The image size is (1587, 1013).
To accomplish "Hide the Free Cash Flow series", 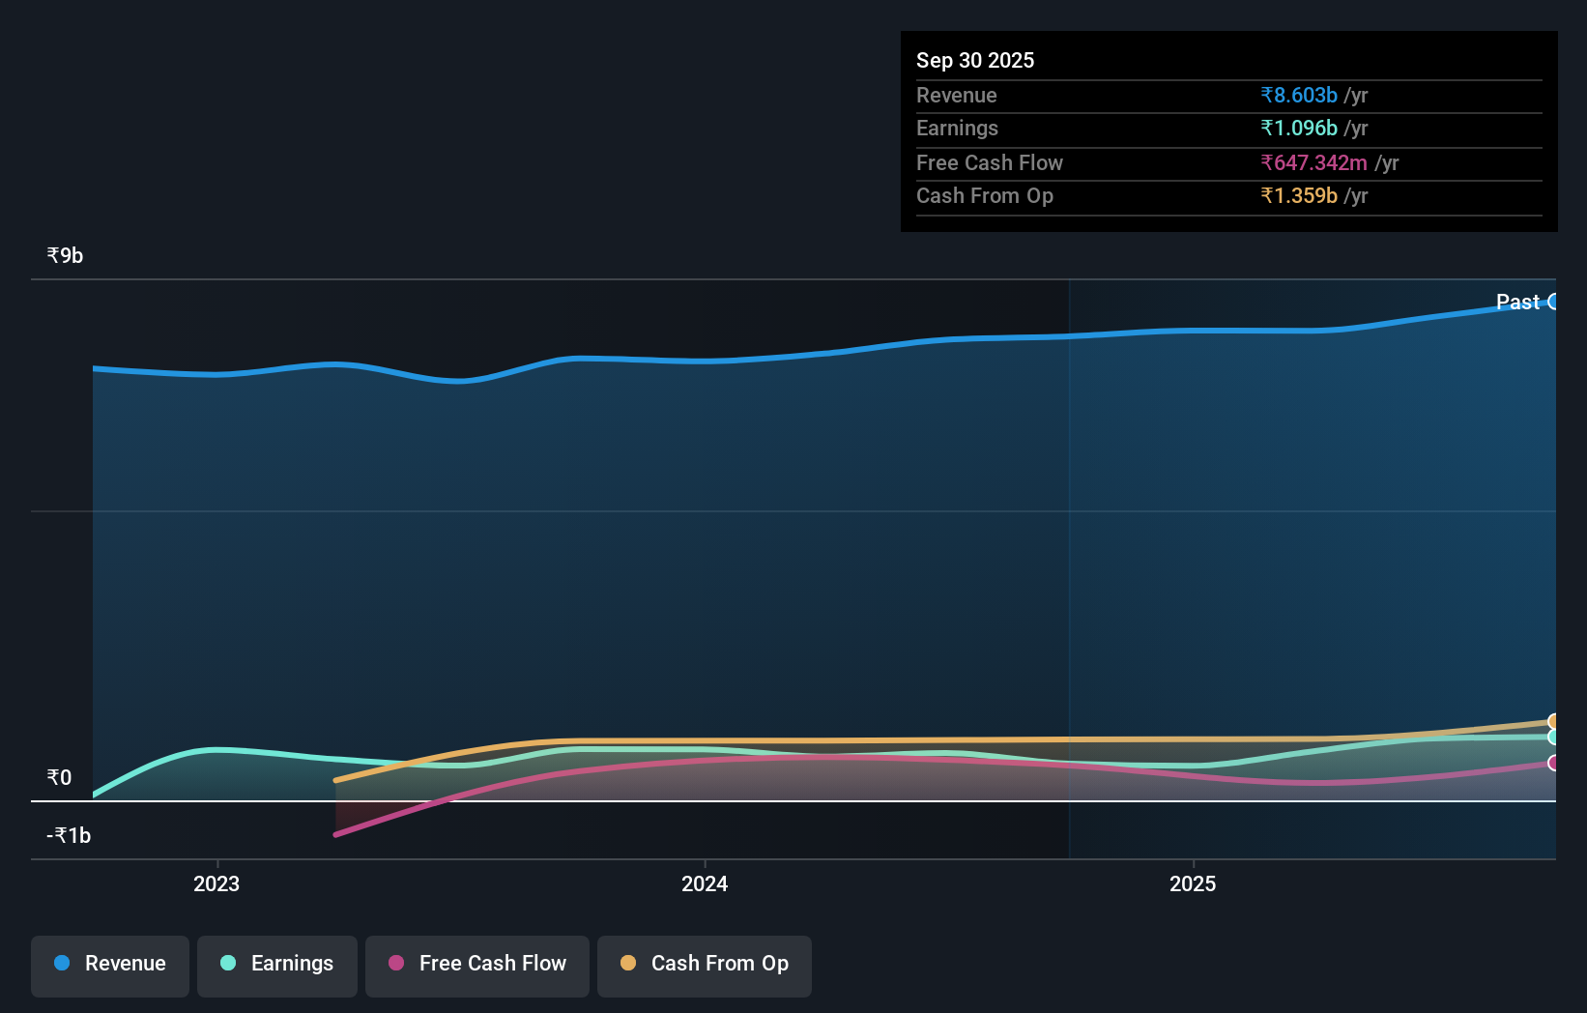I will pos(476,965).
